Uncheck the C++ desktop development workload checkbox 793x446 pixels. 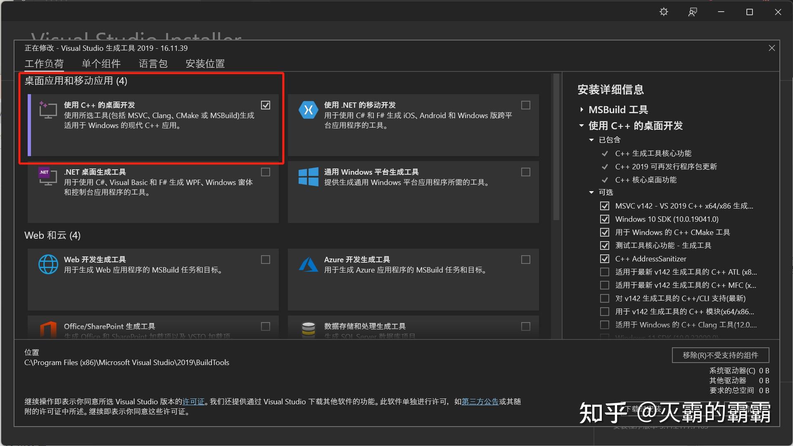click(266, 105)
